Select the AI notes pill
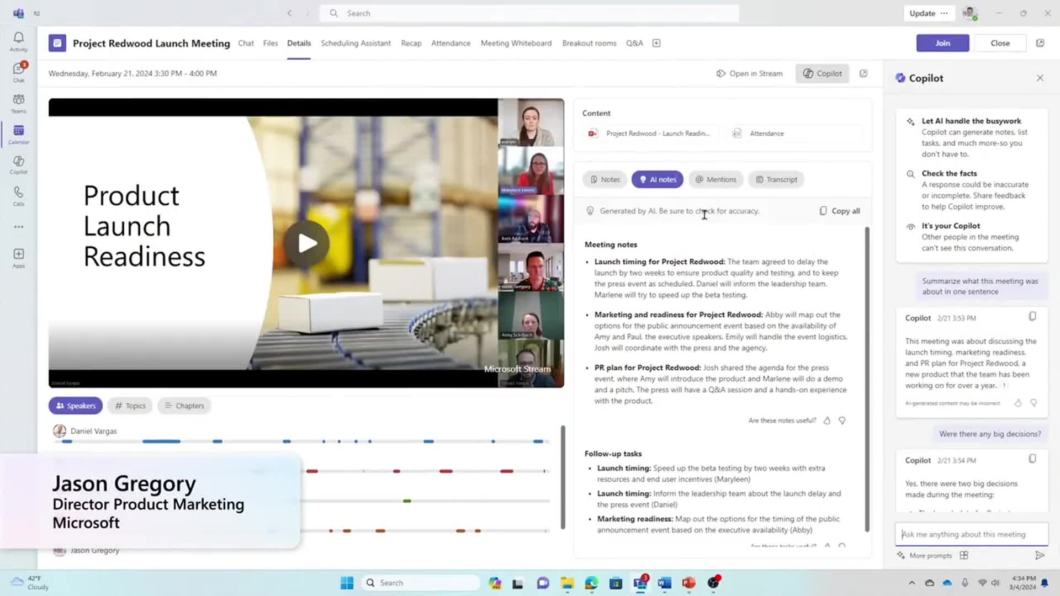This screenshot has height=596, width=1060. pos(658,179)
